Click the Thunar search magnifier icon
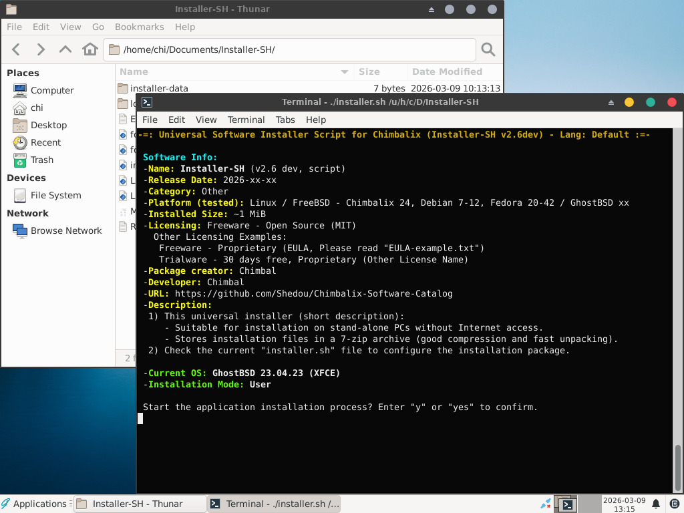Image resolution: width=684 pixels, height=513 pixels. click(x=488, y=49)
